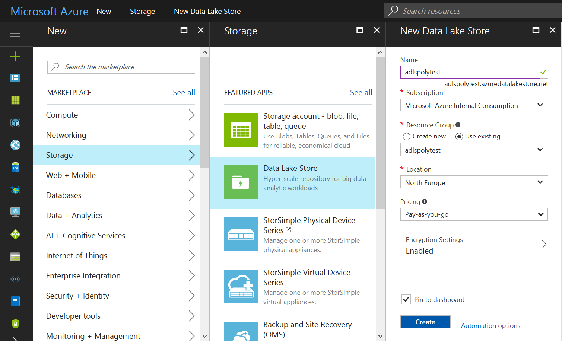This screenshot has width=562, height=341.
Task: Open the Virtual machines monitor icon
Action: pos(15,212)
